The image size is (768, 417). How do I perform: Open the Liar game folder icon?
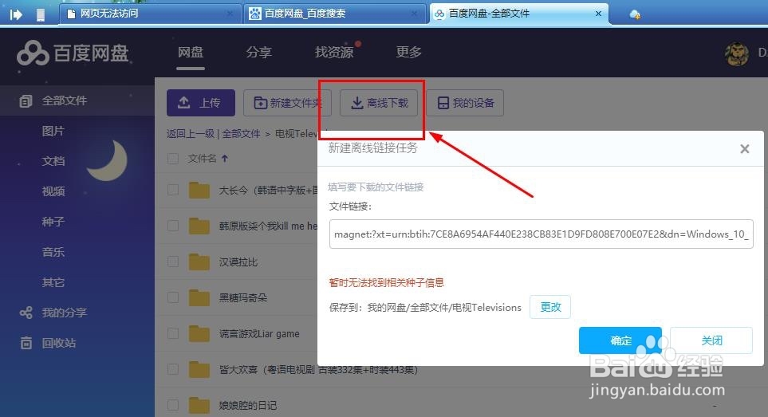[x=199, y=333]
